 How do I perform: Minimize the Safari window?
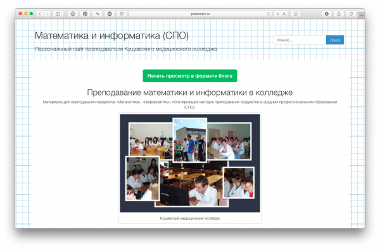point(26,14)
